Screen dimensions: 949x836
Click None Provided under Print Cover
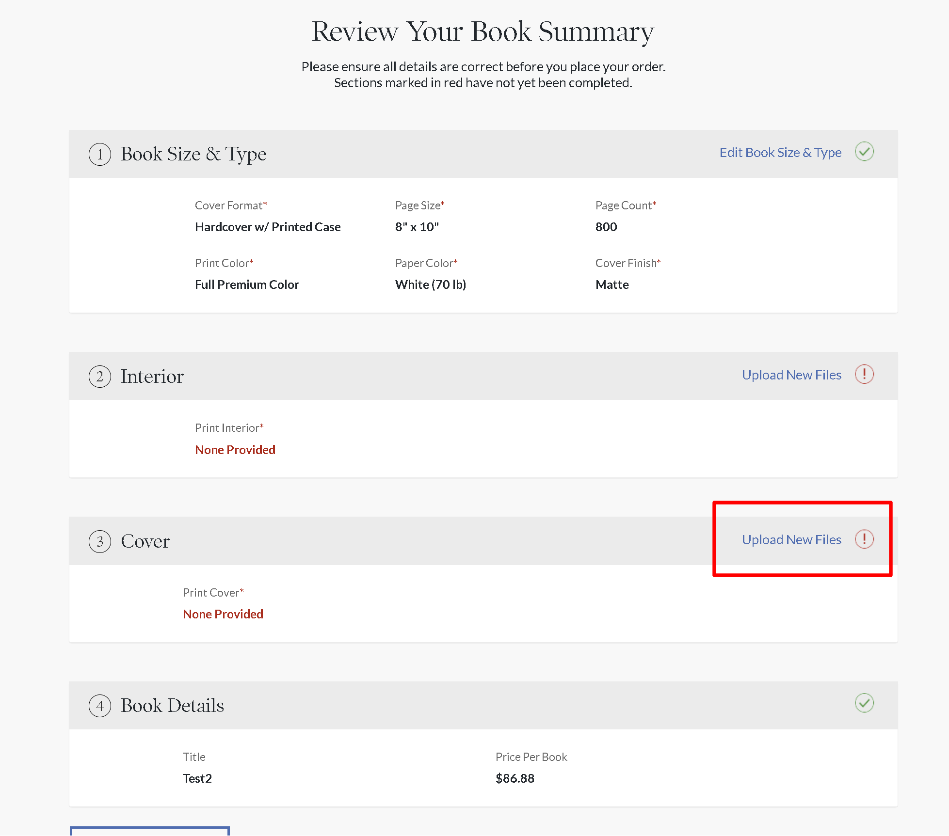pyautogui.click(x=223, y=614)
